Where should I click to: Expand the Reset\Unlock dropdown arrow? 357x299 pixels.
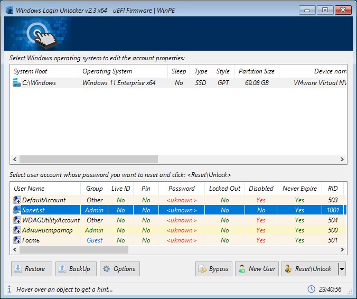[x=342, y=269]
